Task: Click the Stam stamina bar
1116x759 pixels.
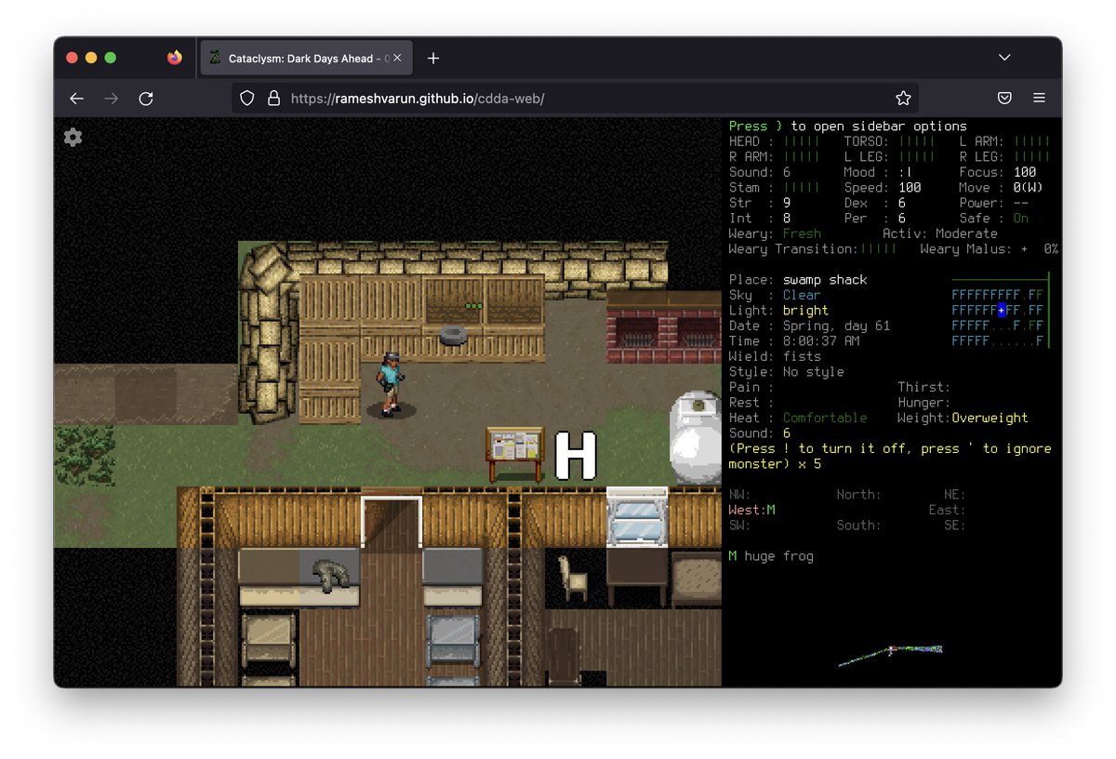Action: coord(802,187)
